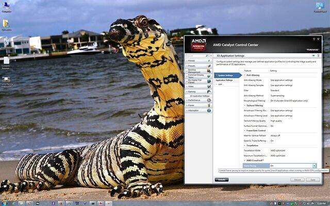Click the Wait for Vertical Refresh setting
The image size is (330, 206).
pos(256,135)
